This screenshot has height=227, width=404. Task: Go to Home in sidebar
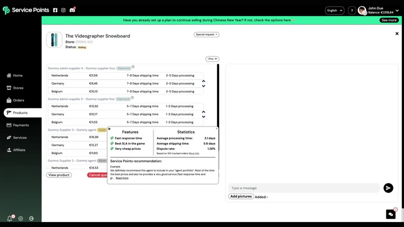[15, 75]
